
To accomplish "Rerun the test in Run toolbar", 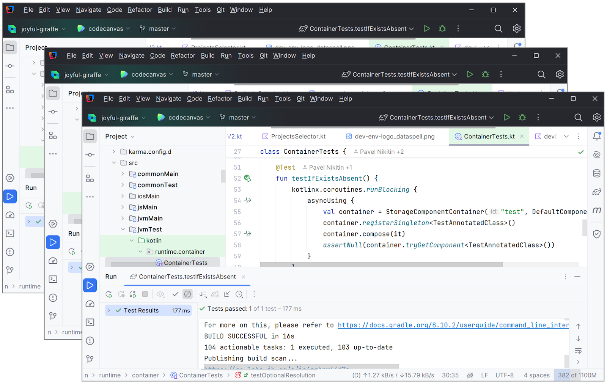I will [109, 294].
